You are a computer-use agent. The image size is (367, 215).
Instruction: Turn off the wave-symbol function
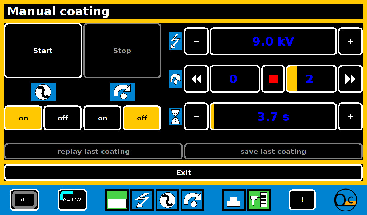point(63,118)
